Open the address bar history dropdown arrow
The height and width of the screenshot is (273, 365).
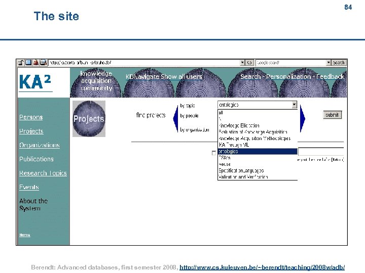tap(242, 63)
